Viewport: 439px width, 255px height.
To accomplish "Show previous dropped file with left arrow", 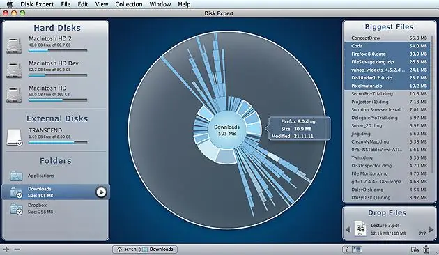I will (348, 229).
